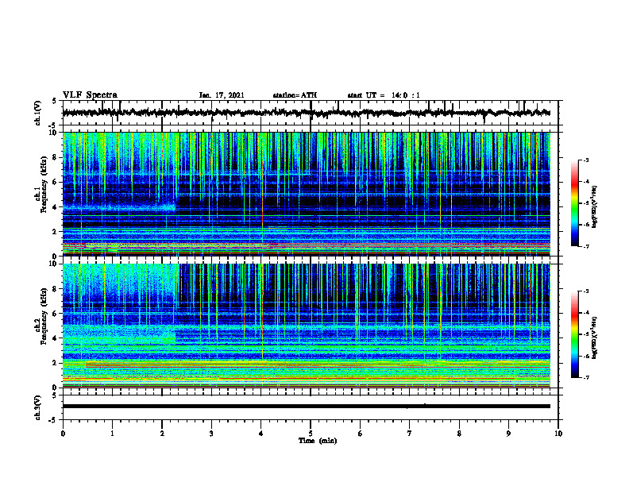Click the ch.3 voltage waveform trace
Screen dimensions: 629x486
[x=306, y=407]
